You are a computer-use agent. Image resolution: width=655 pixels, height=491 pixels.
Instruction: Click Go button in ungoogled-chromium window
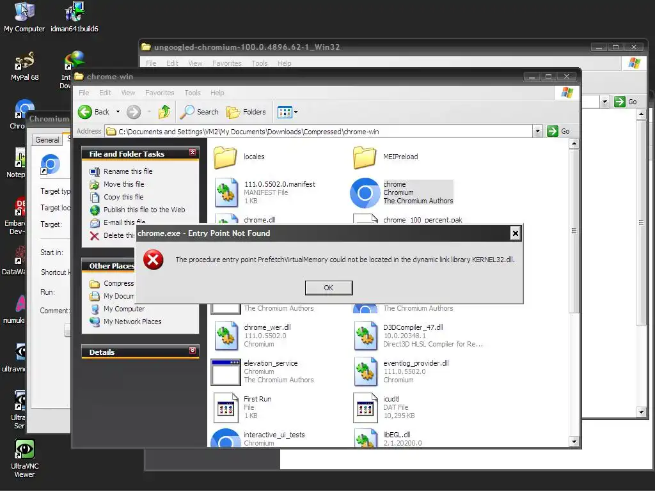626,102
